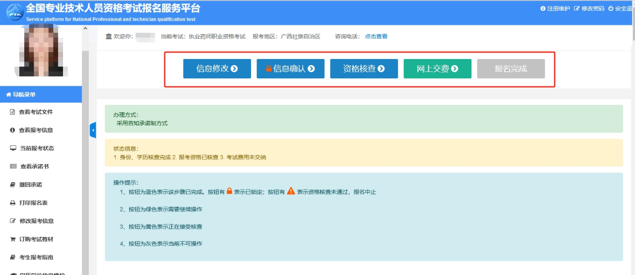The width and height of the screenshot is (635, 275).
Task: Open 查看报考信息 menu item
Action: (36, 130)
